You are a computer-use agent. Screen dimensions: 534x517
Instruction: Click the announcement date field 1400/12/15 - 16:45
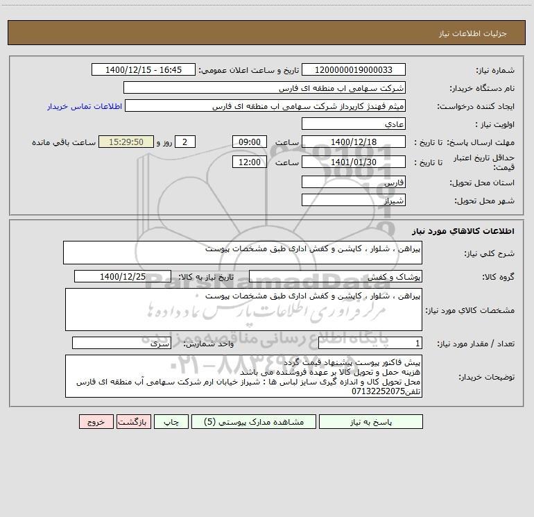click(144, 69)
